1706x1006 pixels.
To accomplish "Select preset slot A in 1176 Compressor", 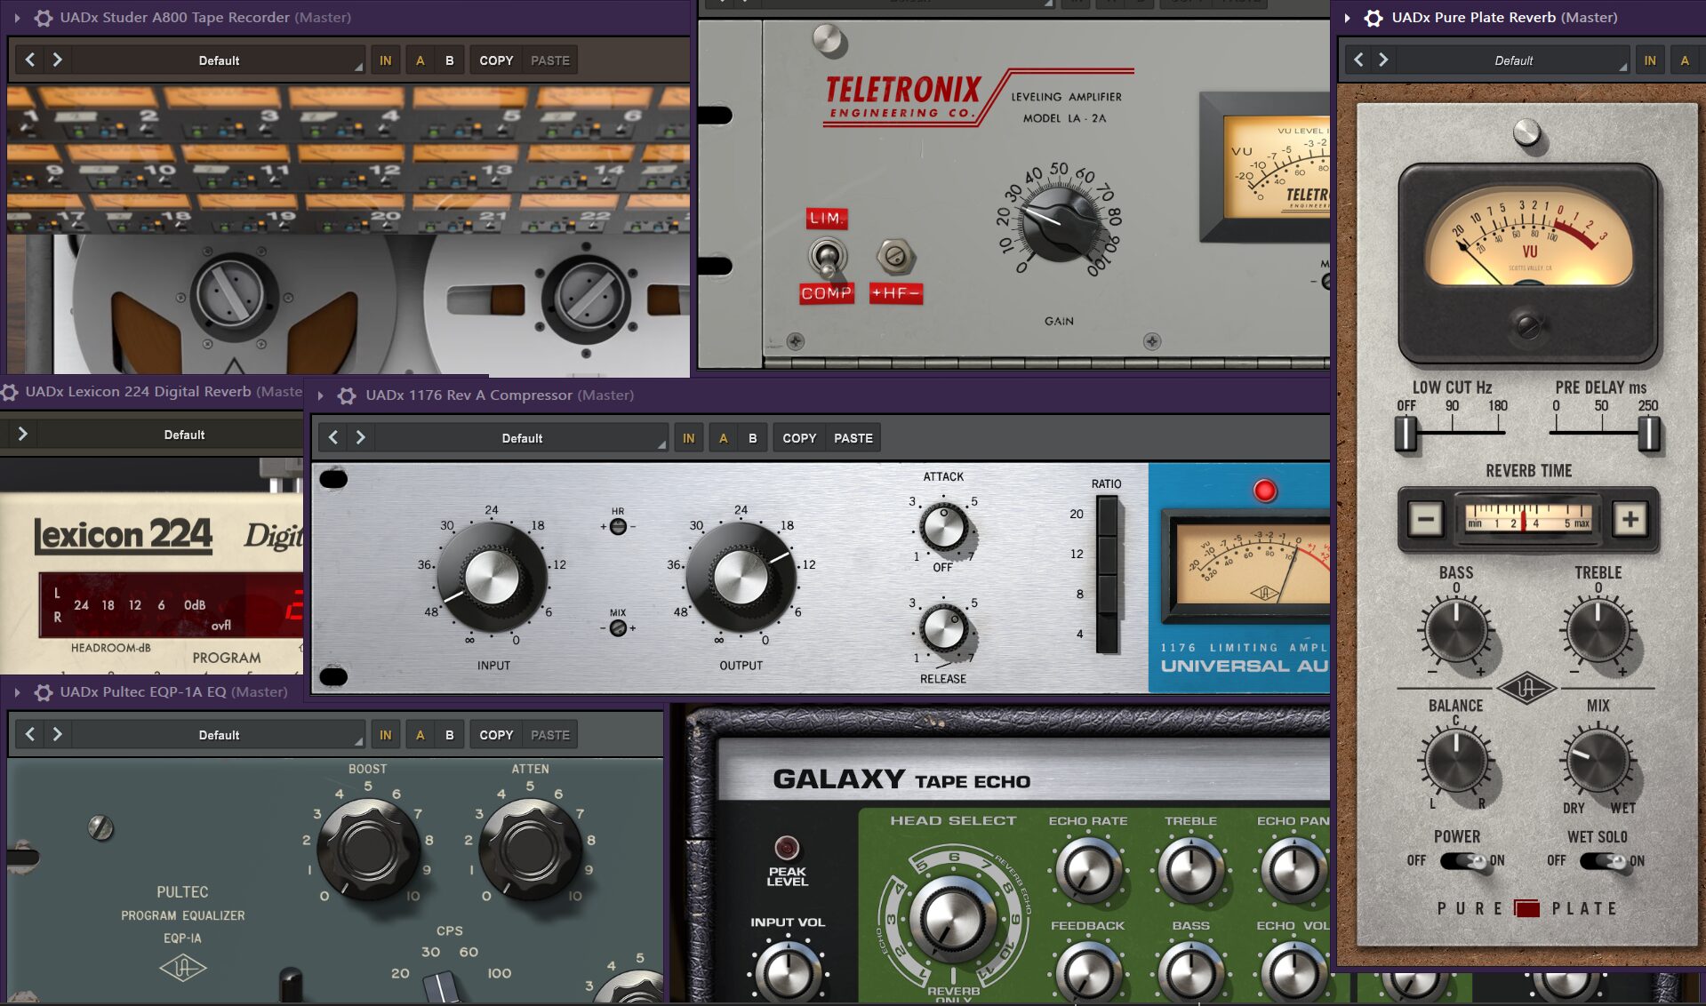I will [x=723, y=438].
